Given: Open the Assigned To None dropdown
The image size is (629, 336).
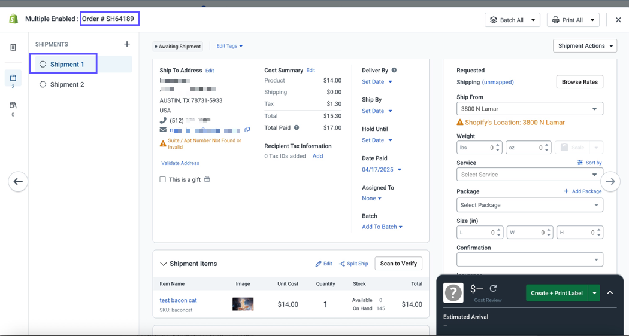Looking at the screenshot, I should (371, 198).
